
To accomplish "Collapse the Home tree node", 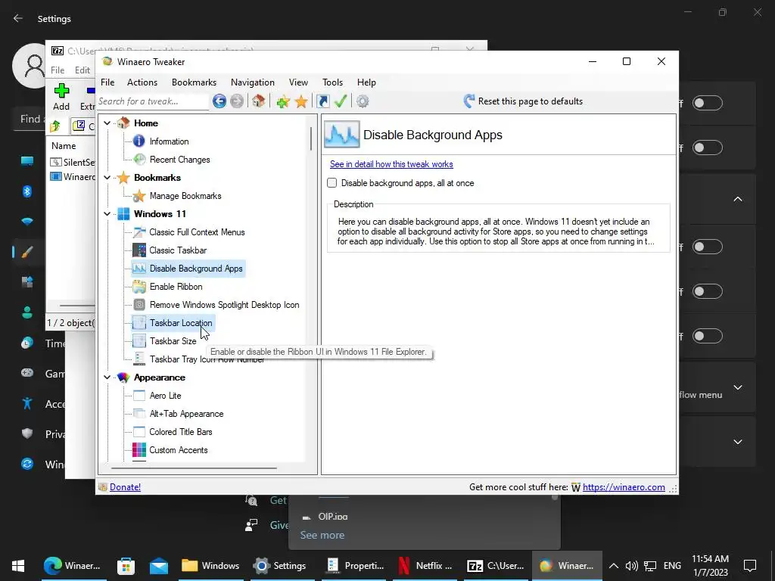I will [x=107, y=123].
